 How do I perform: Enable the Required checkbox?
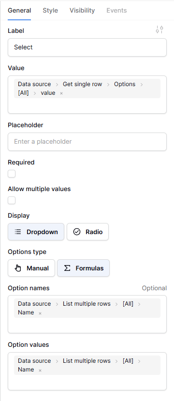[x=12, y=174]
